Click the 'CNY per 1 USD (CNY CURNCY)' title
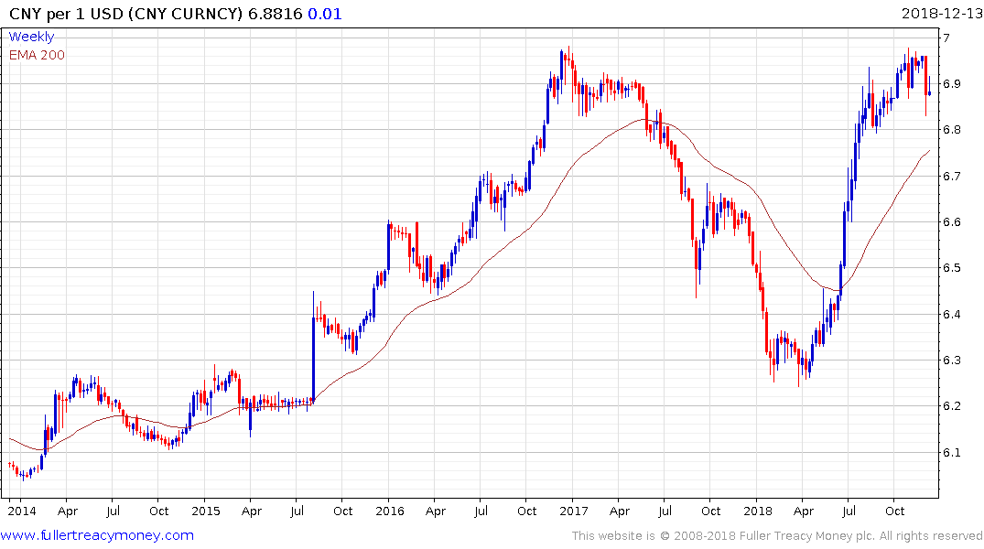This screenshot has height=549, width=984. [125, 14]
